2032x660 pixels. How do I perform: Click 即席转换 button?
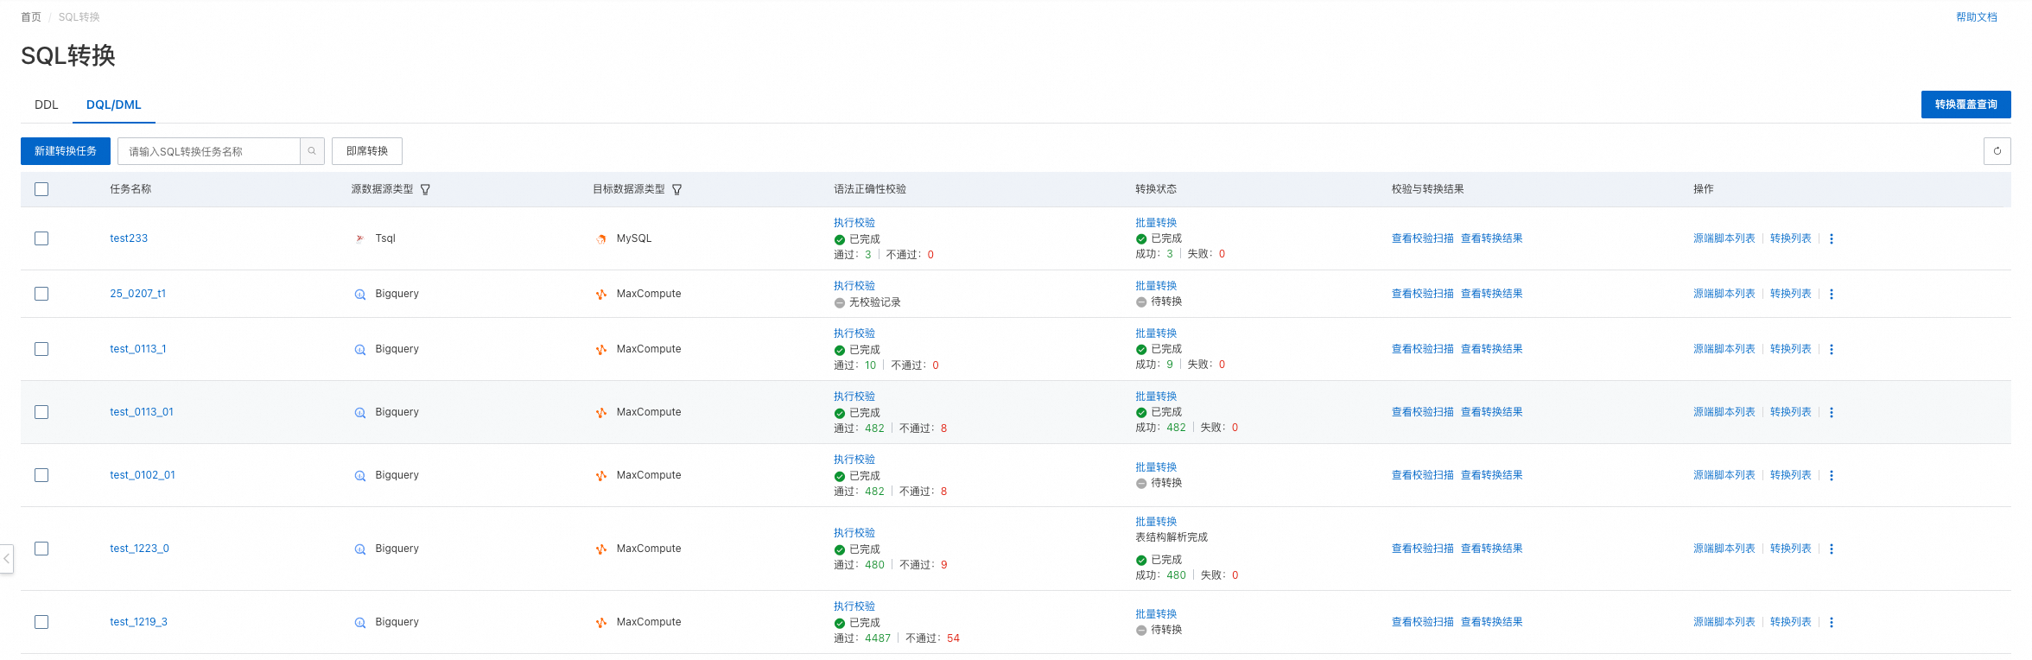tap(367, 151)
